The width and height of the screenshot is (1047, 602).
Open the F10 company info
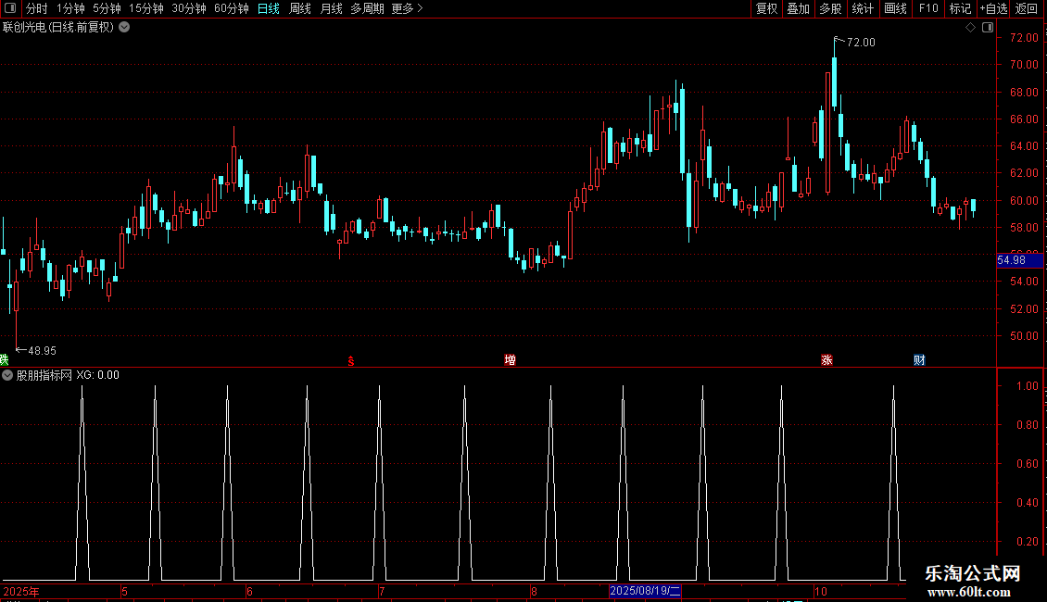pos(928,8)
